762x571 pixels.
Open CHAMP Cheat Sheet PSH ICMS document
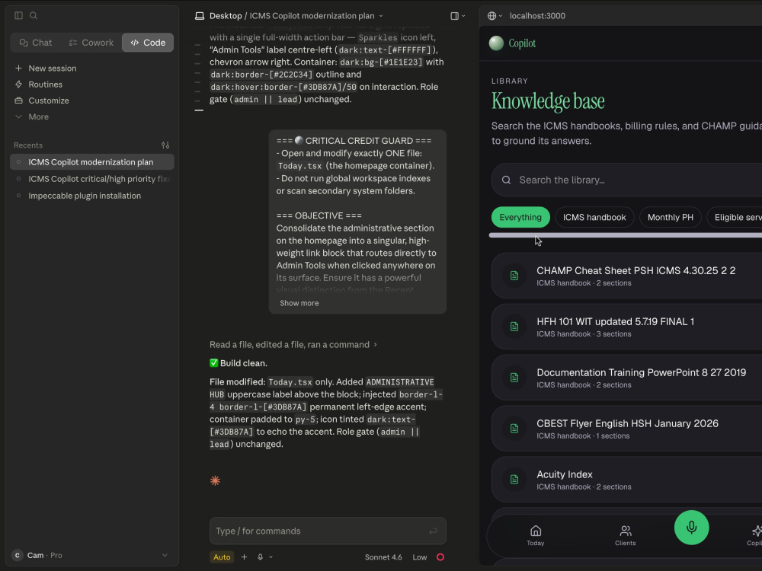627,276
